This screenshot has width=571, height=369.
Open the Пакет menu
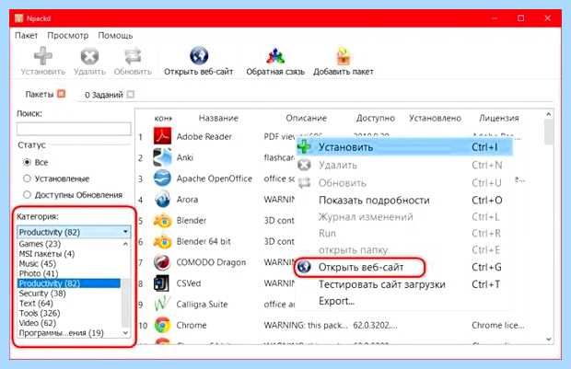[26, 36]
